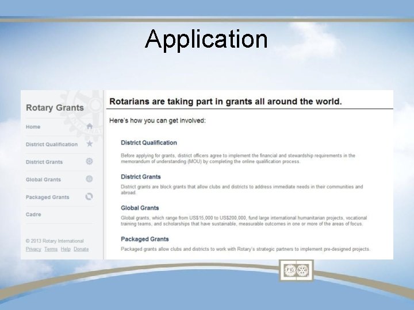Select District Qualification in the sidebar menu
Viewport: 414px width, 310px height.
52,145
